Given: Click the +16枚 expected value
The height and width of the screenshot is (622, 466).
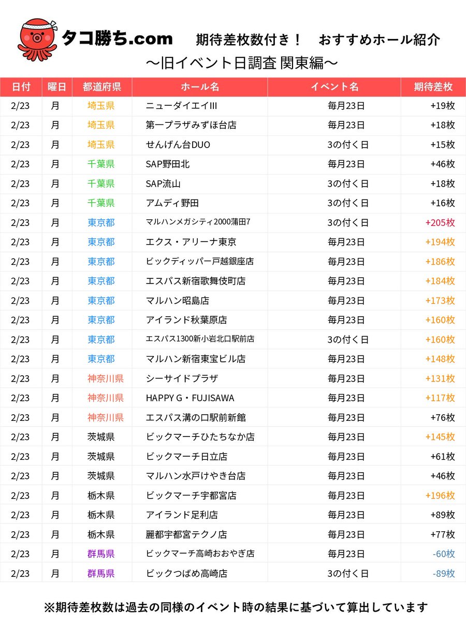Looking at the screenshot, I should point(443,203).
